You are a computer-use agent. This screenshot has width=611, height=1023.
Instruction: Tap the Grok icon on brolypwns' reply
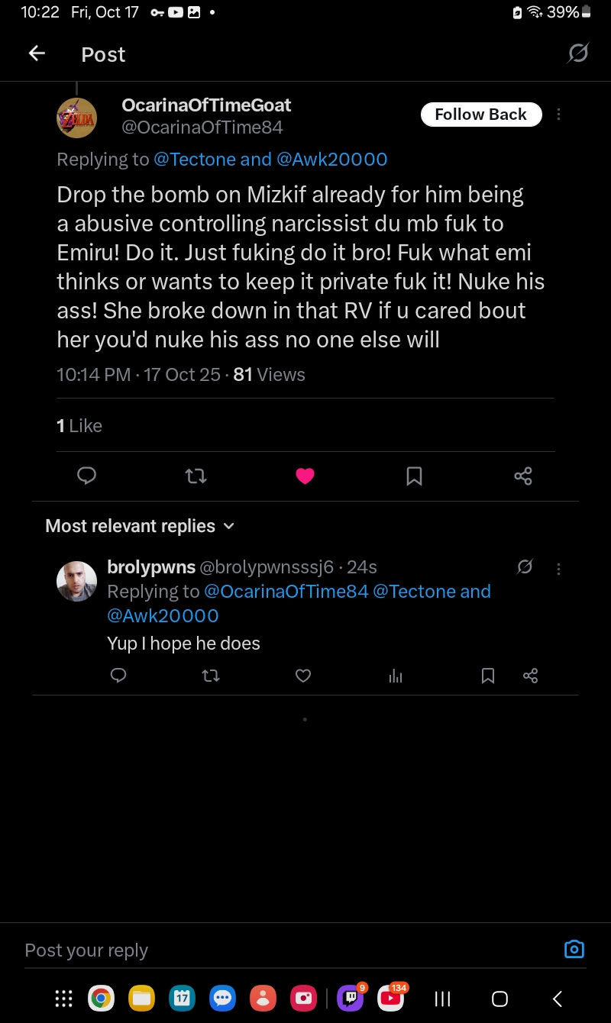[525, 567]
